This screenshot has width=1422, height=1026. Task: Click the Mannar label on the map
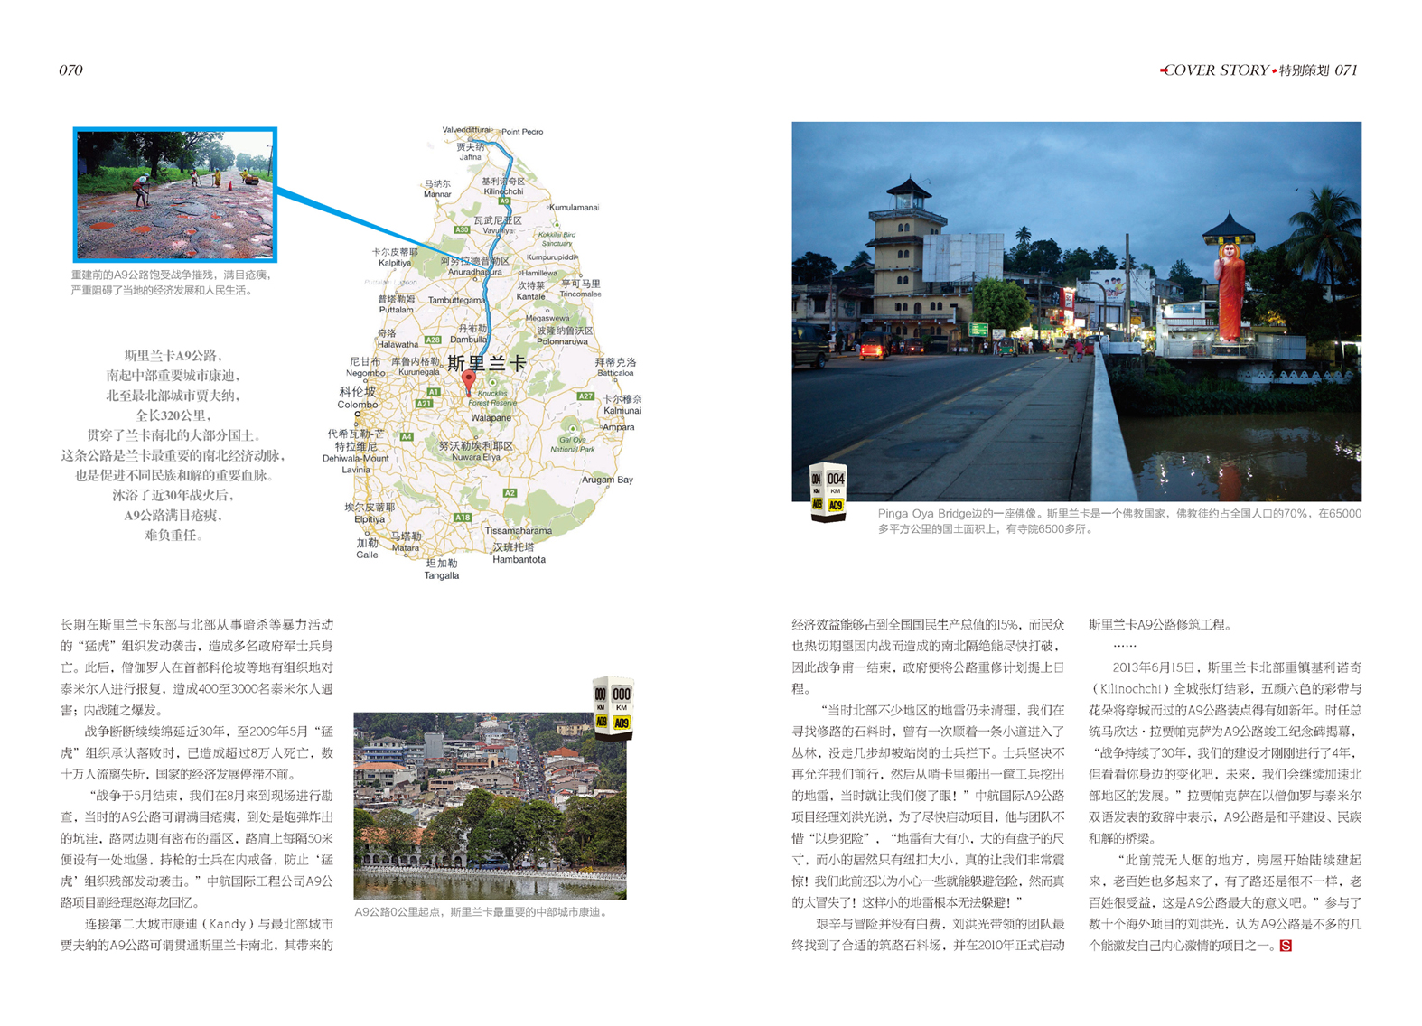tap(437, 194)
